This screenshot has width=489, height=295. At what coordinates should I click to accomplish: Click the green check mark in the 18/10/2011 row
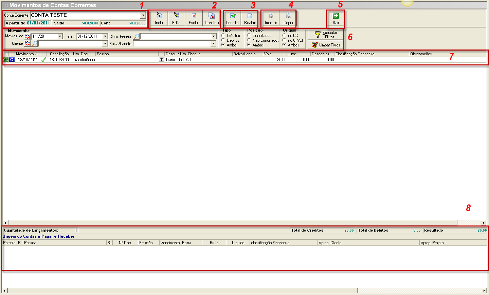pos(43,60)
